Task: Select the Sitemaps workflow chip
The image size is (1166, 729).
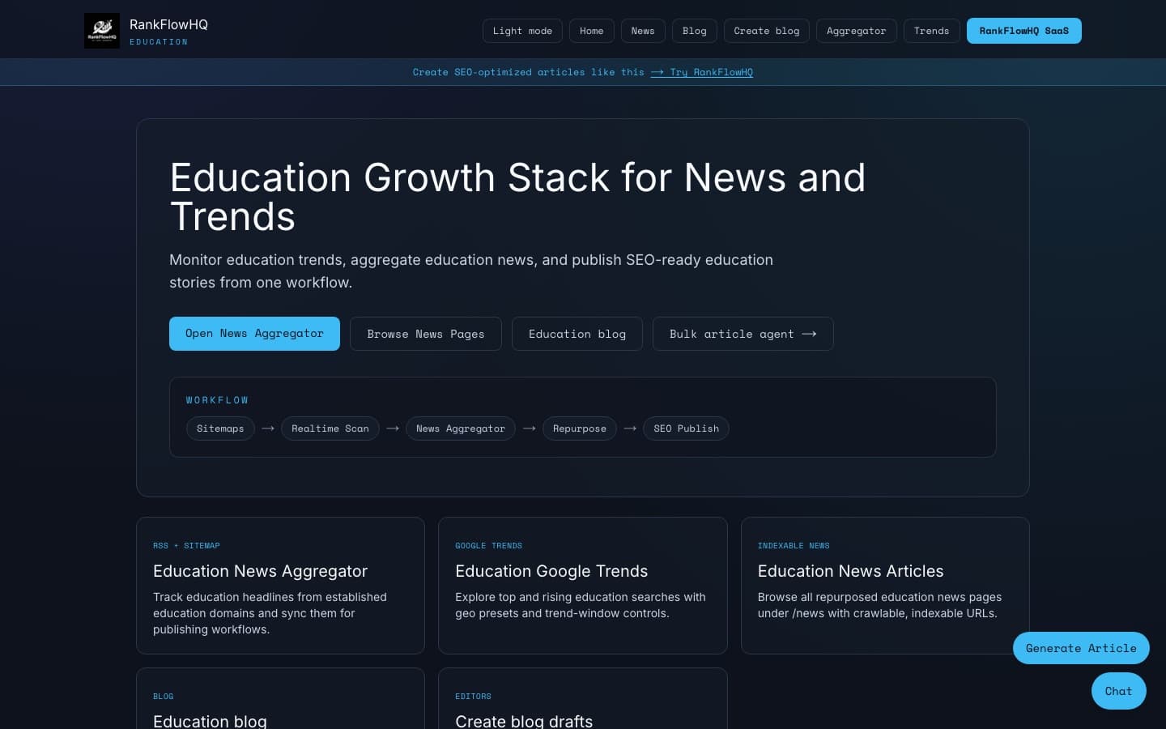Action: (220, 428)
